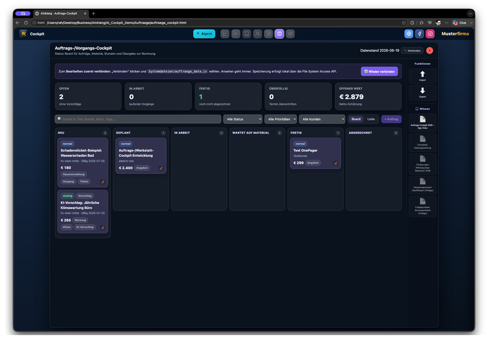Open the people/customers icon
Screen dimensions: 488x349
(x=258, y=34)
